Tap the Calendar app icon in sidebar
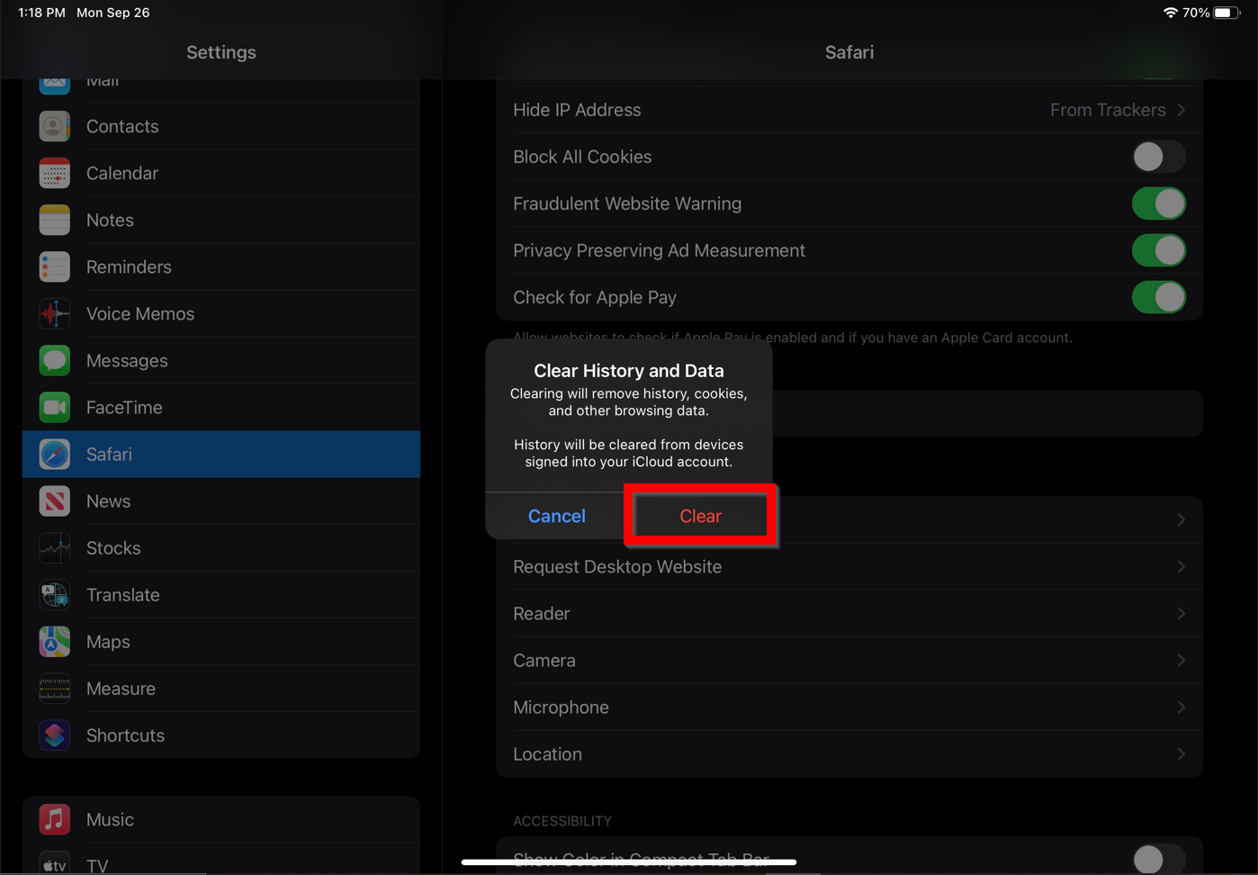The image size is (1258, 875). click(x=54, y=174)
